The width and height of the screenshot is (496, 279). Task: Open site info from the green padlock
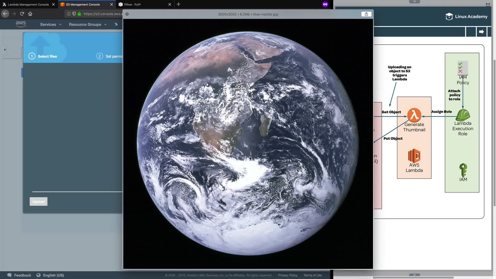(79, 14)
